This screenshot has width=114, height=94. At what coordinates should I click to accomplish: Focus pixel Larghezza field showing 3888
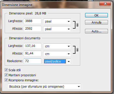point(33,21)
